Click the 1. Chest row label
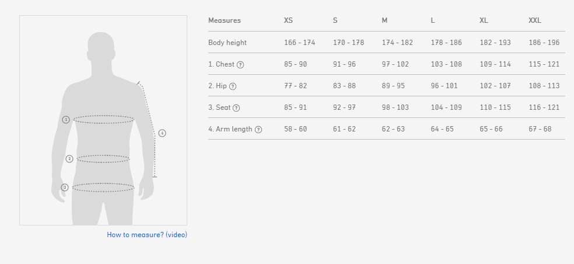 (x=221, y=64)
